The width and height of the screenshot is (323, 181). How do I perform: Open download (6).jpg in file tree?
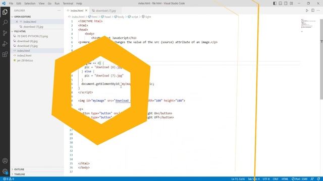click(x=27, y=41)
